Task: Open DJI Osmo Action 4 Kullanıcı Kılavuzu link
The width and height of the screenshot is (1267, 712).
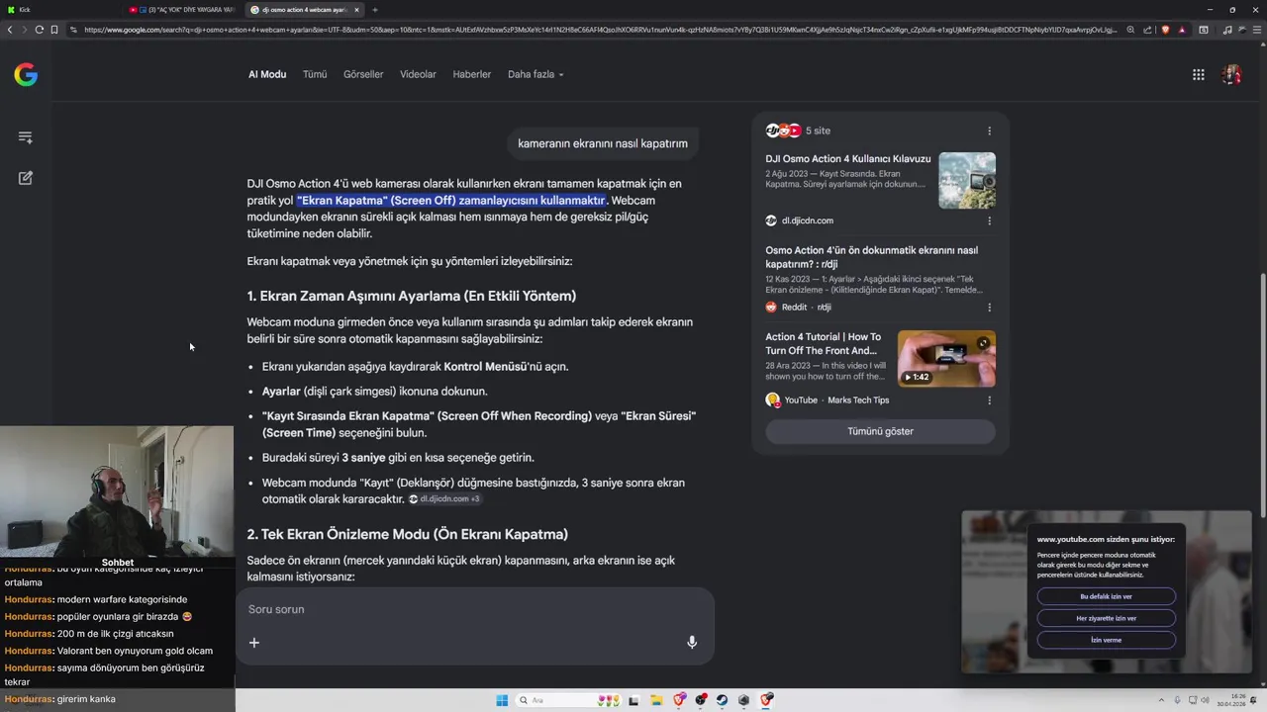Action: (x=848, y=158)
